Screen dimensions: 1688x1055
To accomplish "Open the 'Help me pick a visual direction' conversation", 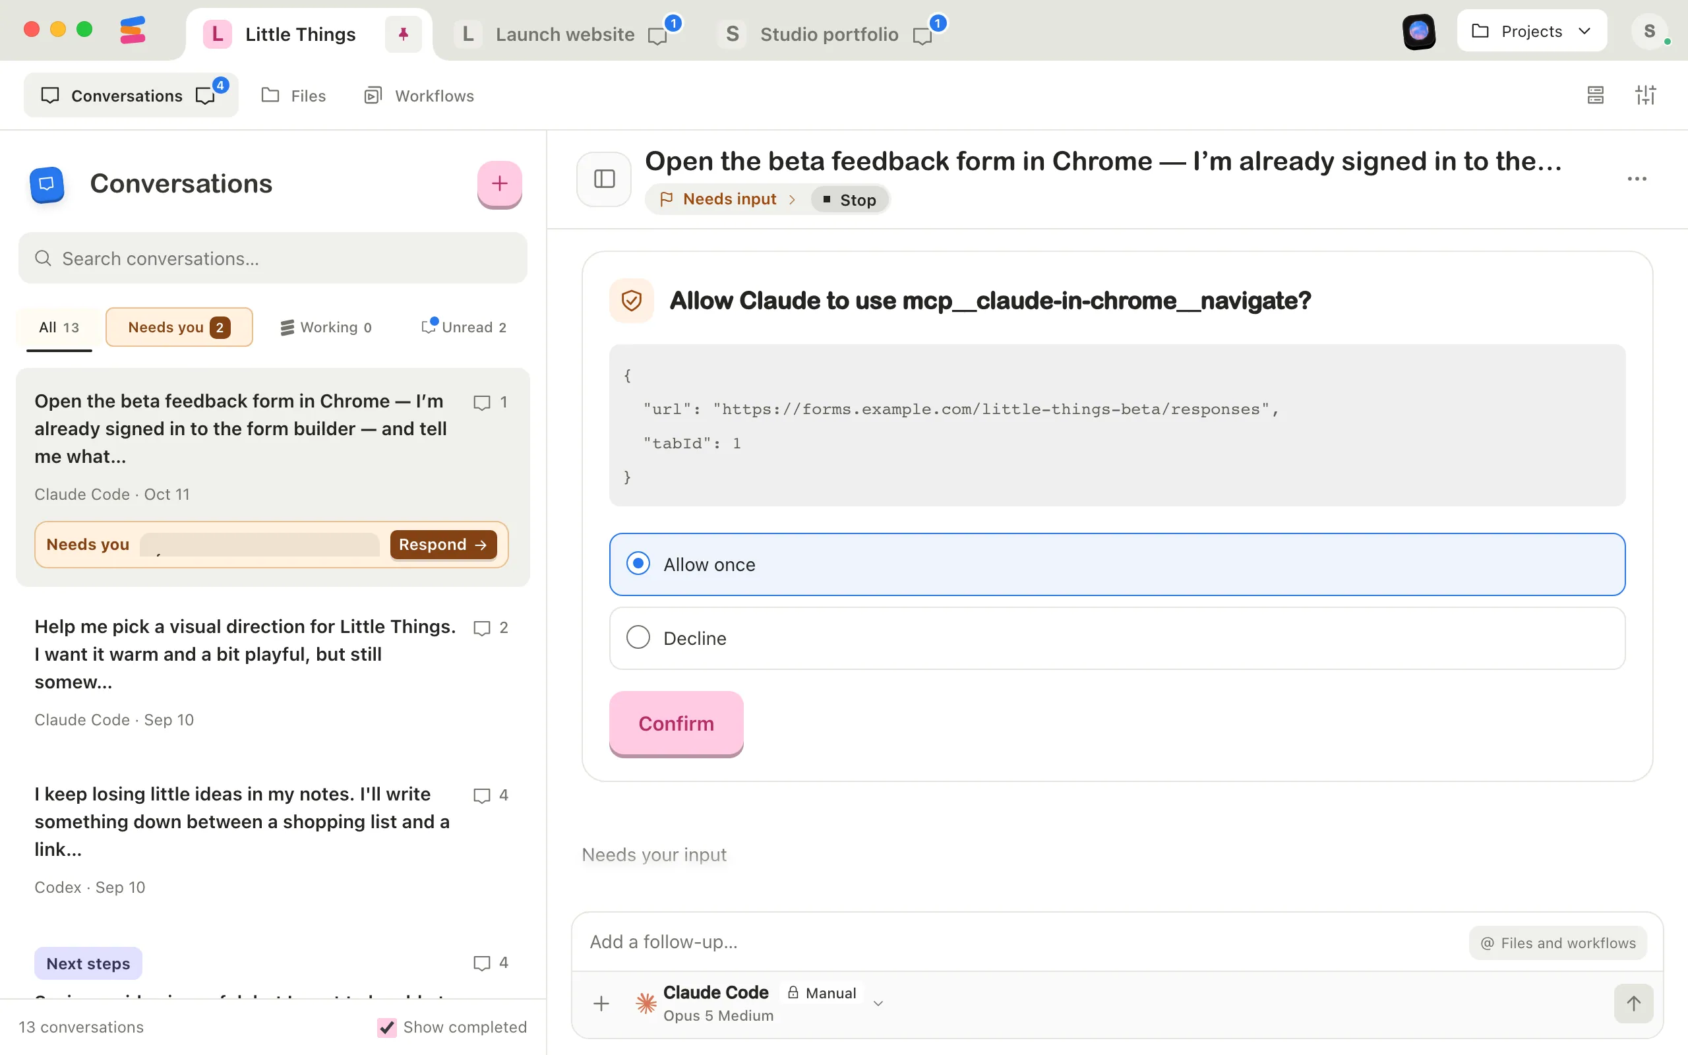I will (273, 673).
